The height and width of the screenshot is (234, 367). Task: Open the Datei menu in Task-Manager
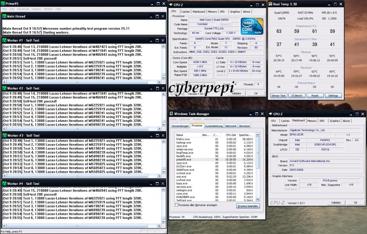[173, 119]
